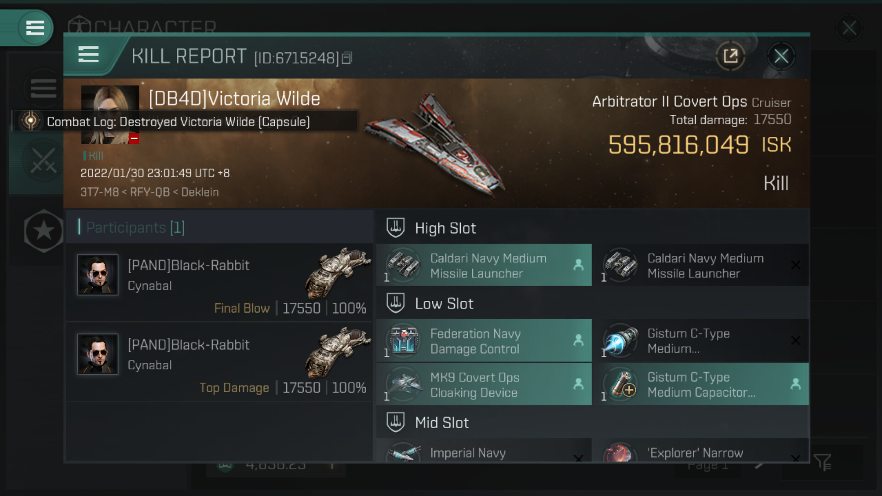This screenshot has width=882, height=496.
Task: Open Black-Rabbit Top Damage participant portrait
Action: pyautogui.click(x=97, y=354)
